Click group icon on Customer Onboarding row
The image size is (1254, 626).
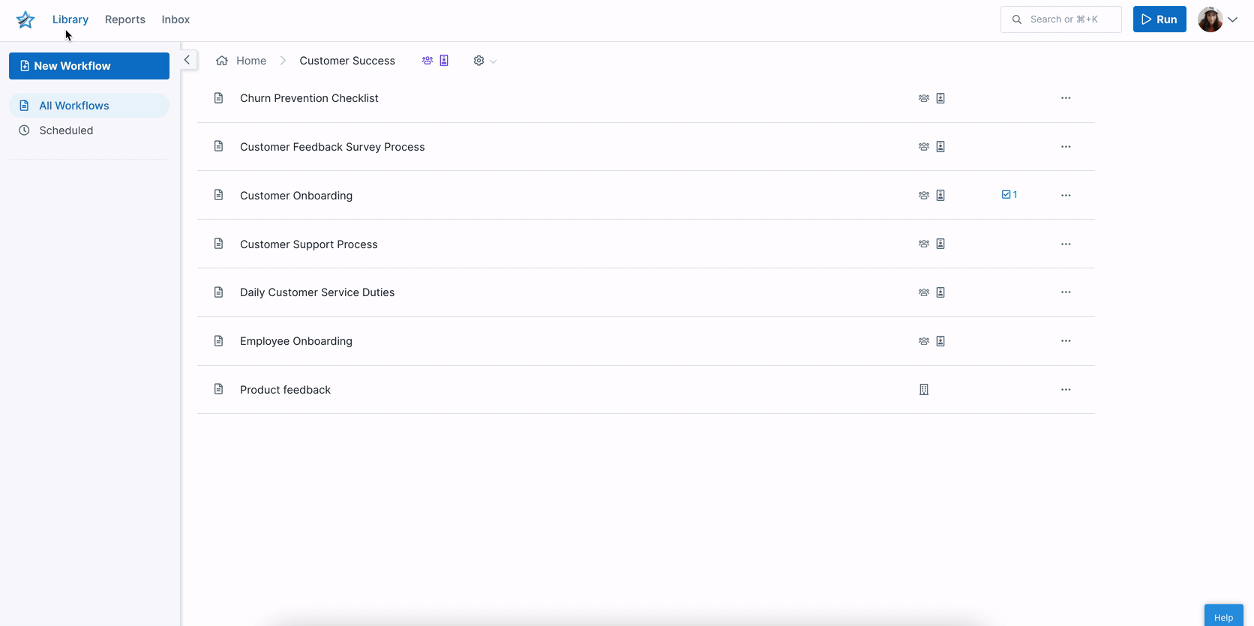tap(924, 196)
